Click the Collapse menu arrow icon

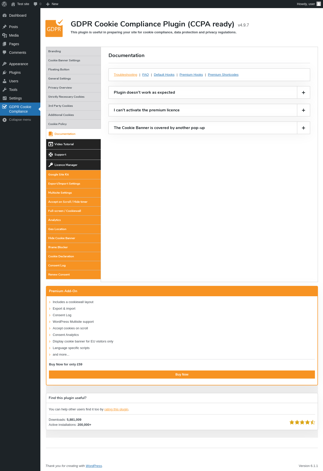click(x=5, y=120)
